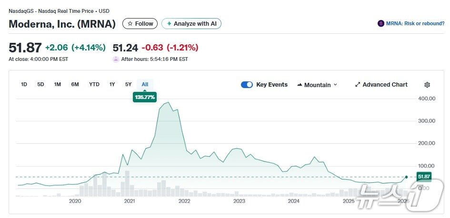This screenshot has height=218, width=450.
Task: Click the star icon on Follow button
Action: [x=130, y=24]
